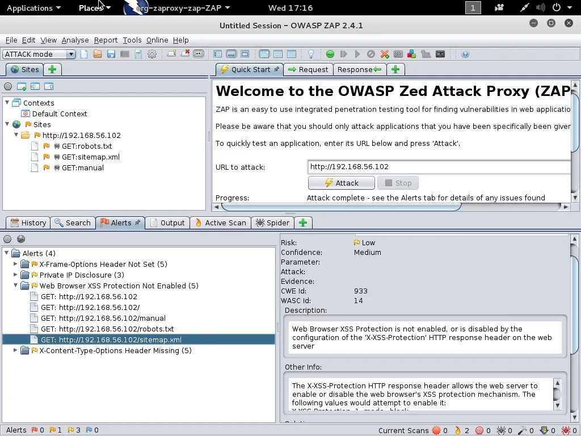The width and height of the screenshot is (581, 436).
Task: Open the Online menu
Action: tap(157, 40)
